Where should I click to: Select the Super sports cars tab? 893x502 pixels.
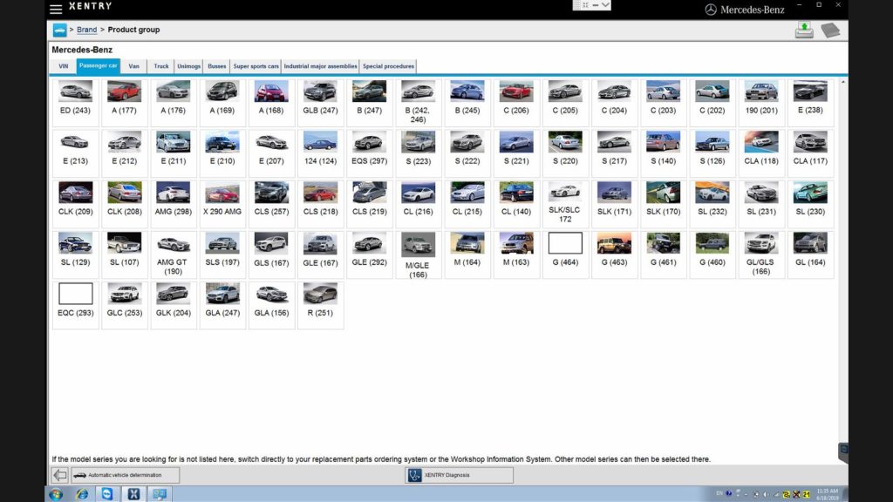[256, 66]
